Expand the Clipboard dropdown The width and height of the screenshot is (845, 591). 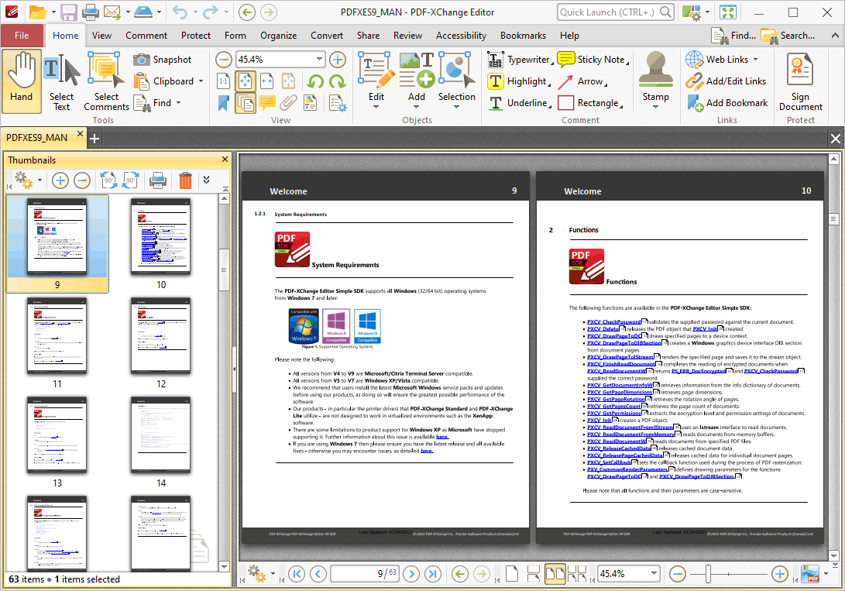(x=201, y=81)
